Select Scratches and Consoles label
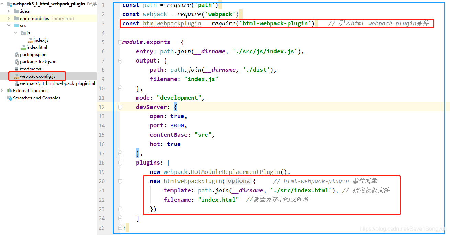Image resolution: width=450 pixels, height=235 pixels. point(37,98)
